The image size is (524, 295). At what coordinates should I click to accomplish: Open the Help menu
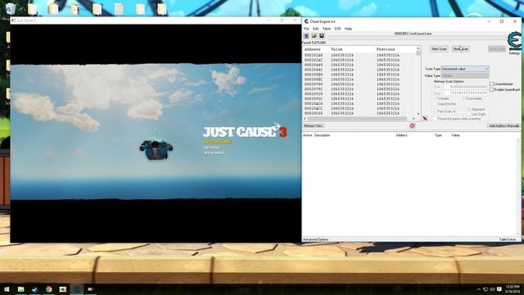348,29
